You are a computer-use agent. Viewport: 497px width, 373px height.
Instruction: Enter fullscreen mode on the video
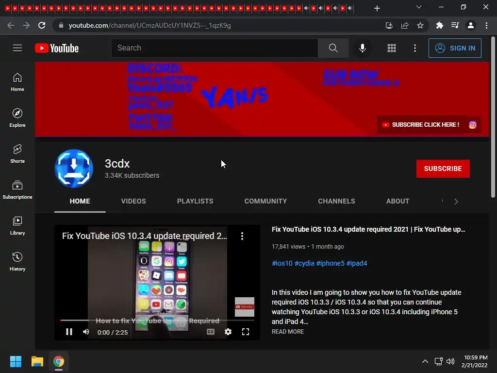click(x=245, y=332)
